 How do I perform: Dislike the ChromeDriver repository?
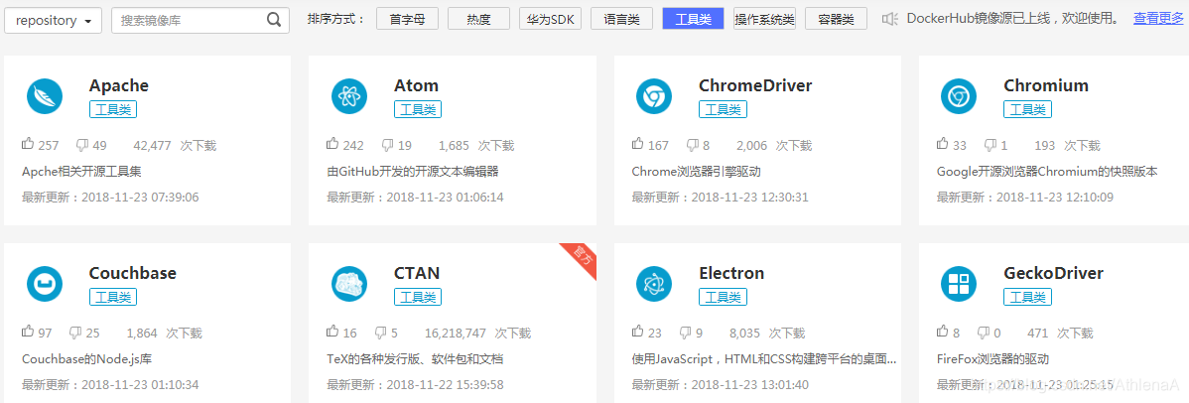[693, 144]
